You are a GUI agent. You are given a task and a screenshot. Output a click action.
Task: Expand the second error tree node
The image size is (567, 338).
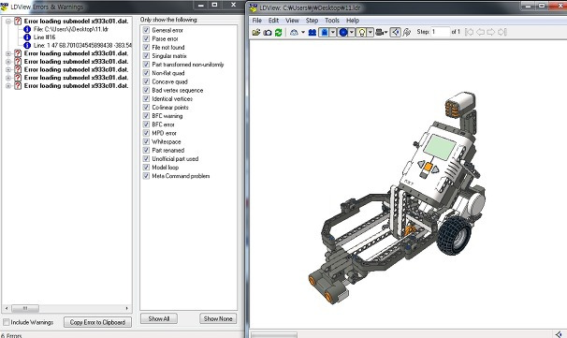(x=8, y=53)
